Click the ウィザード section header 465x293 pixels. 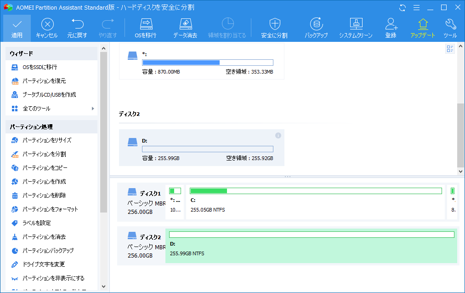click(51, 53)
